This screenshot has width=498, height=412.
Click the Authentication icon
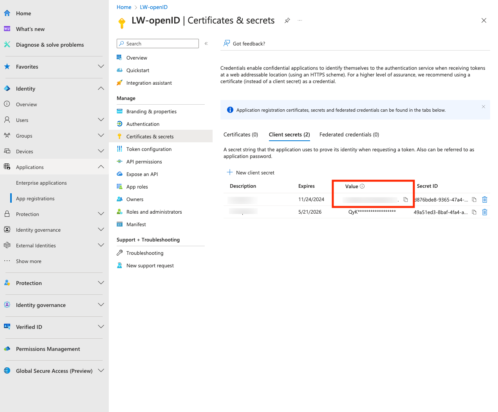[119, 124]
